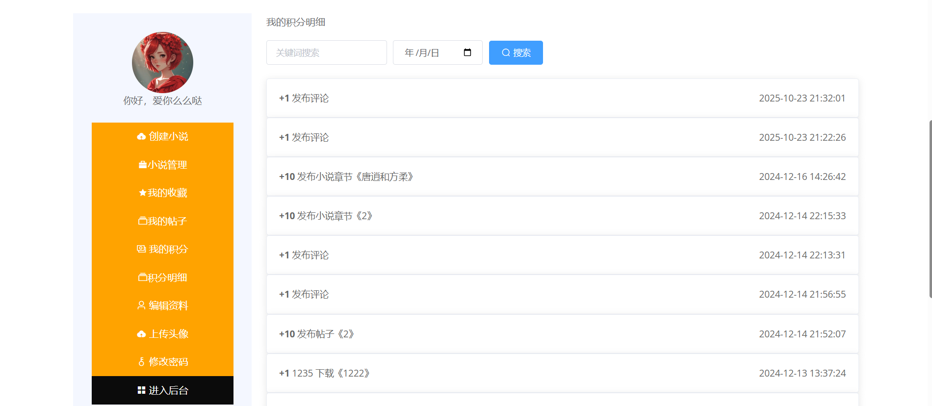The height and width of the screenshot is (406, 932).
Task: Click the 年/月/日 date field
Action: [438, 52]
